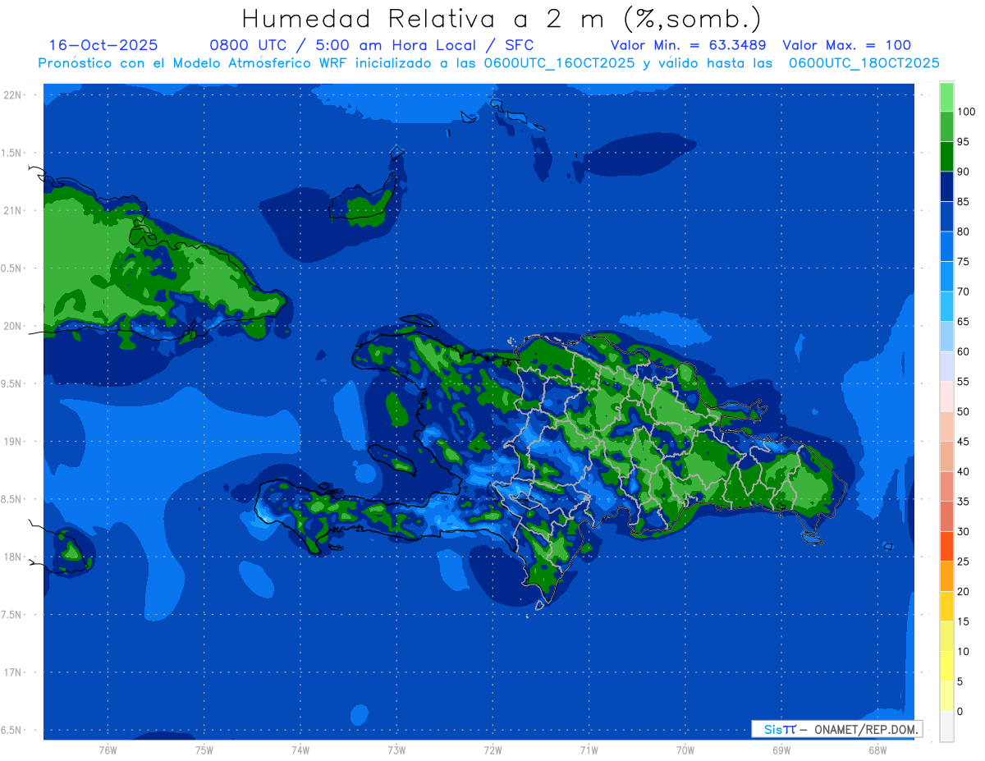Viewport: 985px width, 761px height.
Task: Pick the dark navy 85-90 legend swatch
Action: pyautogui.click(x=946, y=186)
